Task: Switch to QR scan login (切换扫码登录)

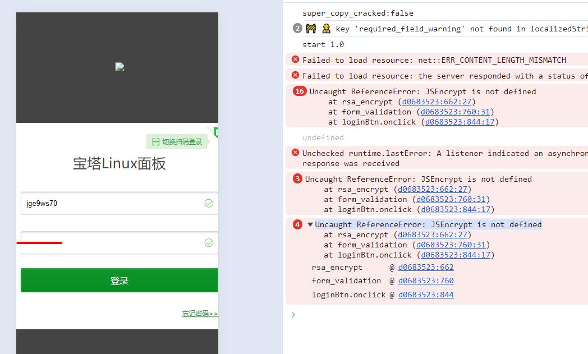Action: point(177,142)
